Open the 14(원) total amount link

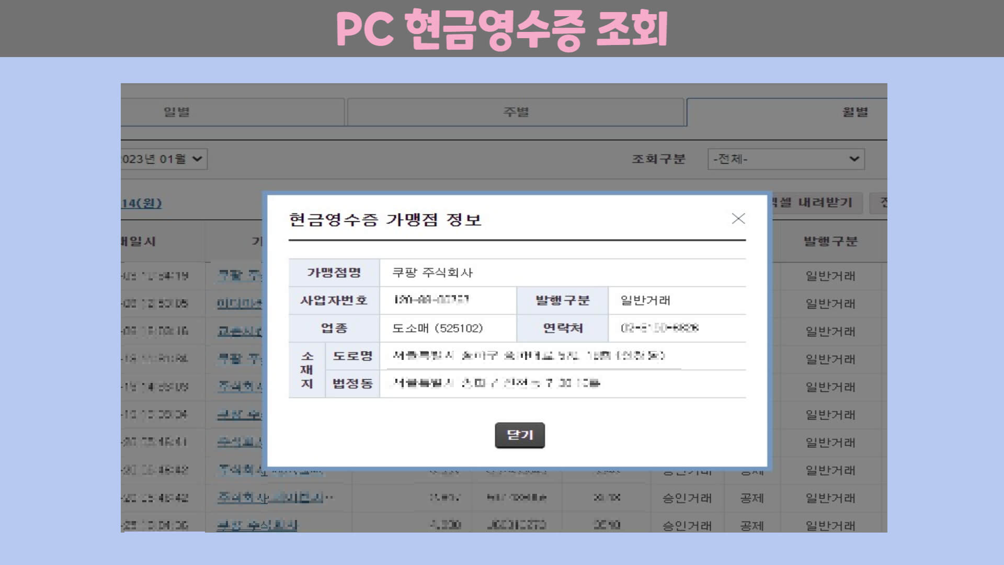(x=142, y=203)
